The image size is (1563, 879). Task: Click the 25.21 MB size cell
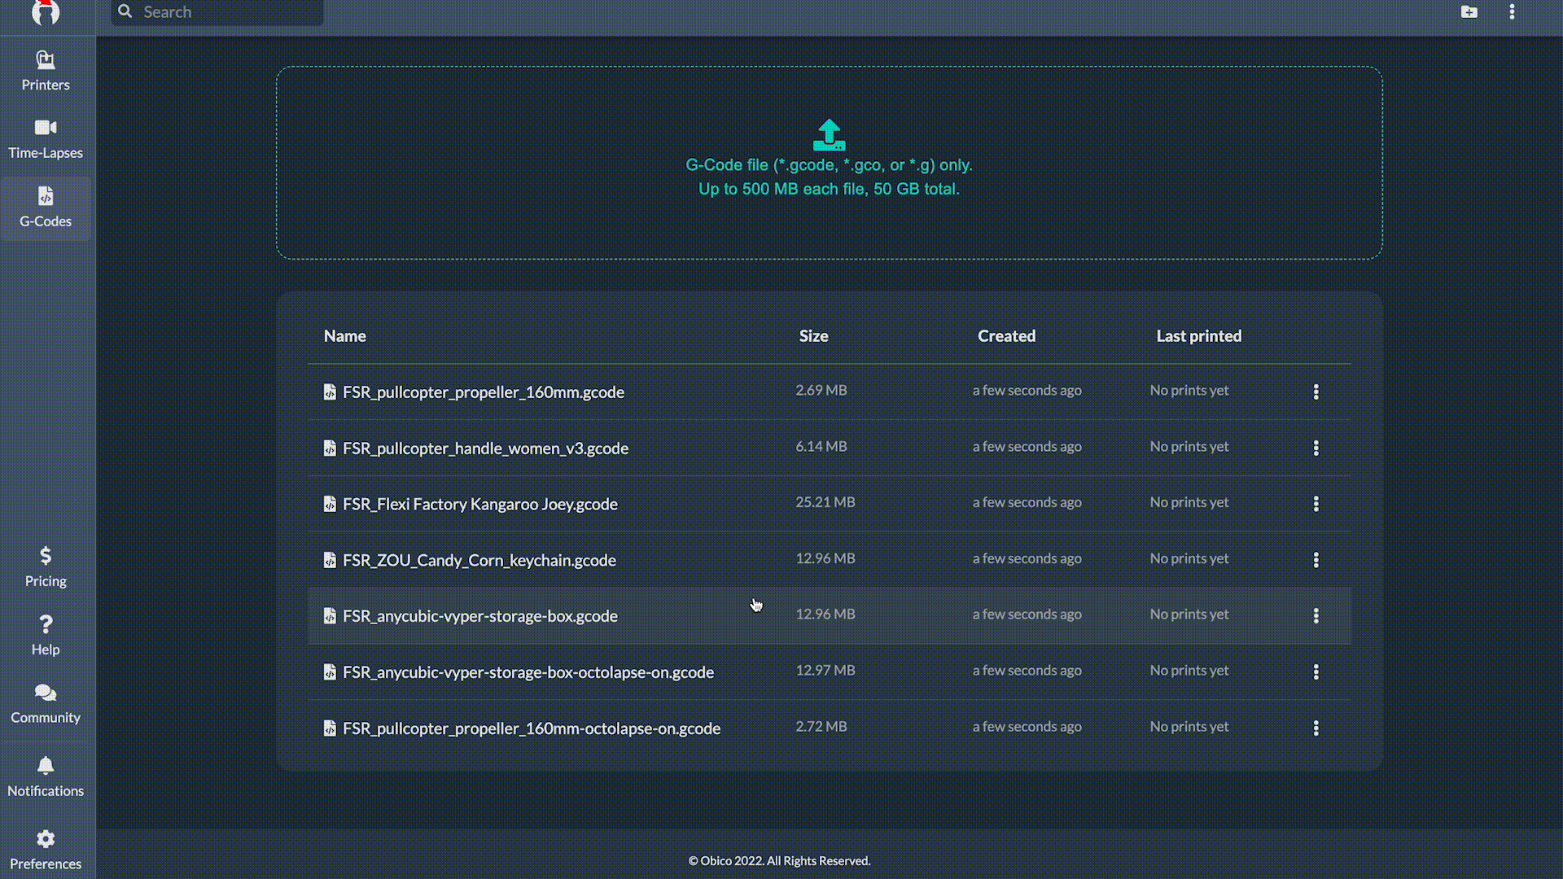click(x=825, y=502)
